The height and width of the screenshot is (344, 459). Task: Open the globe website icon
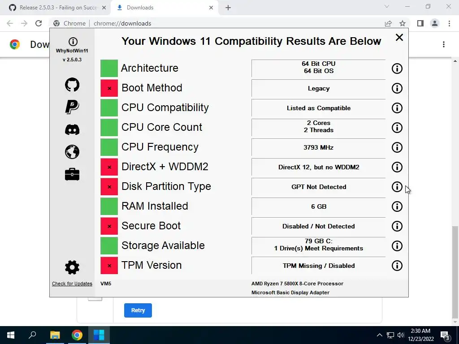tap(72, 152)
